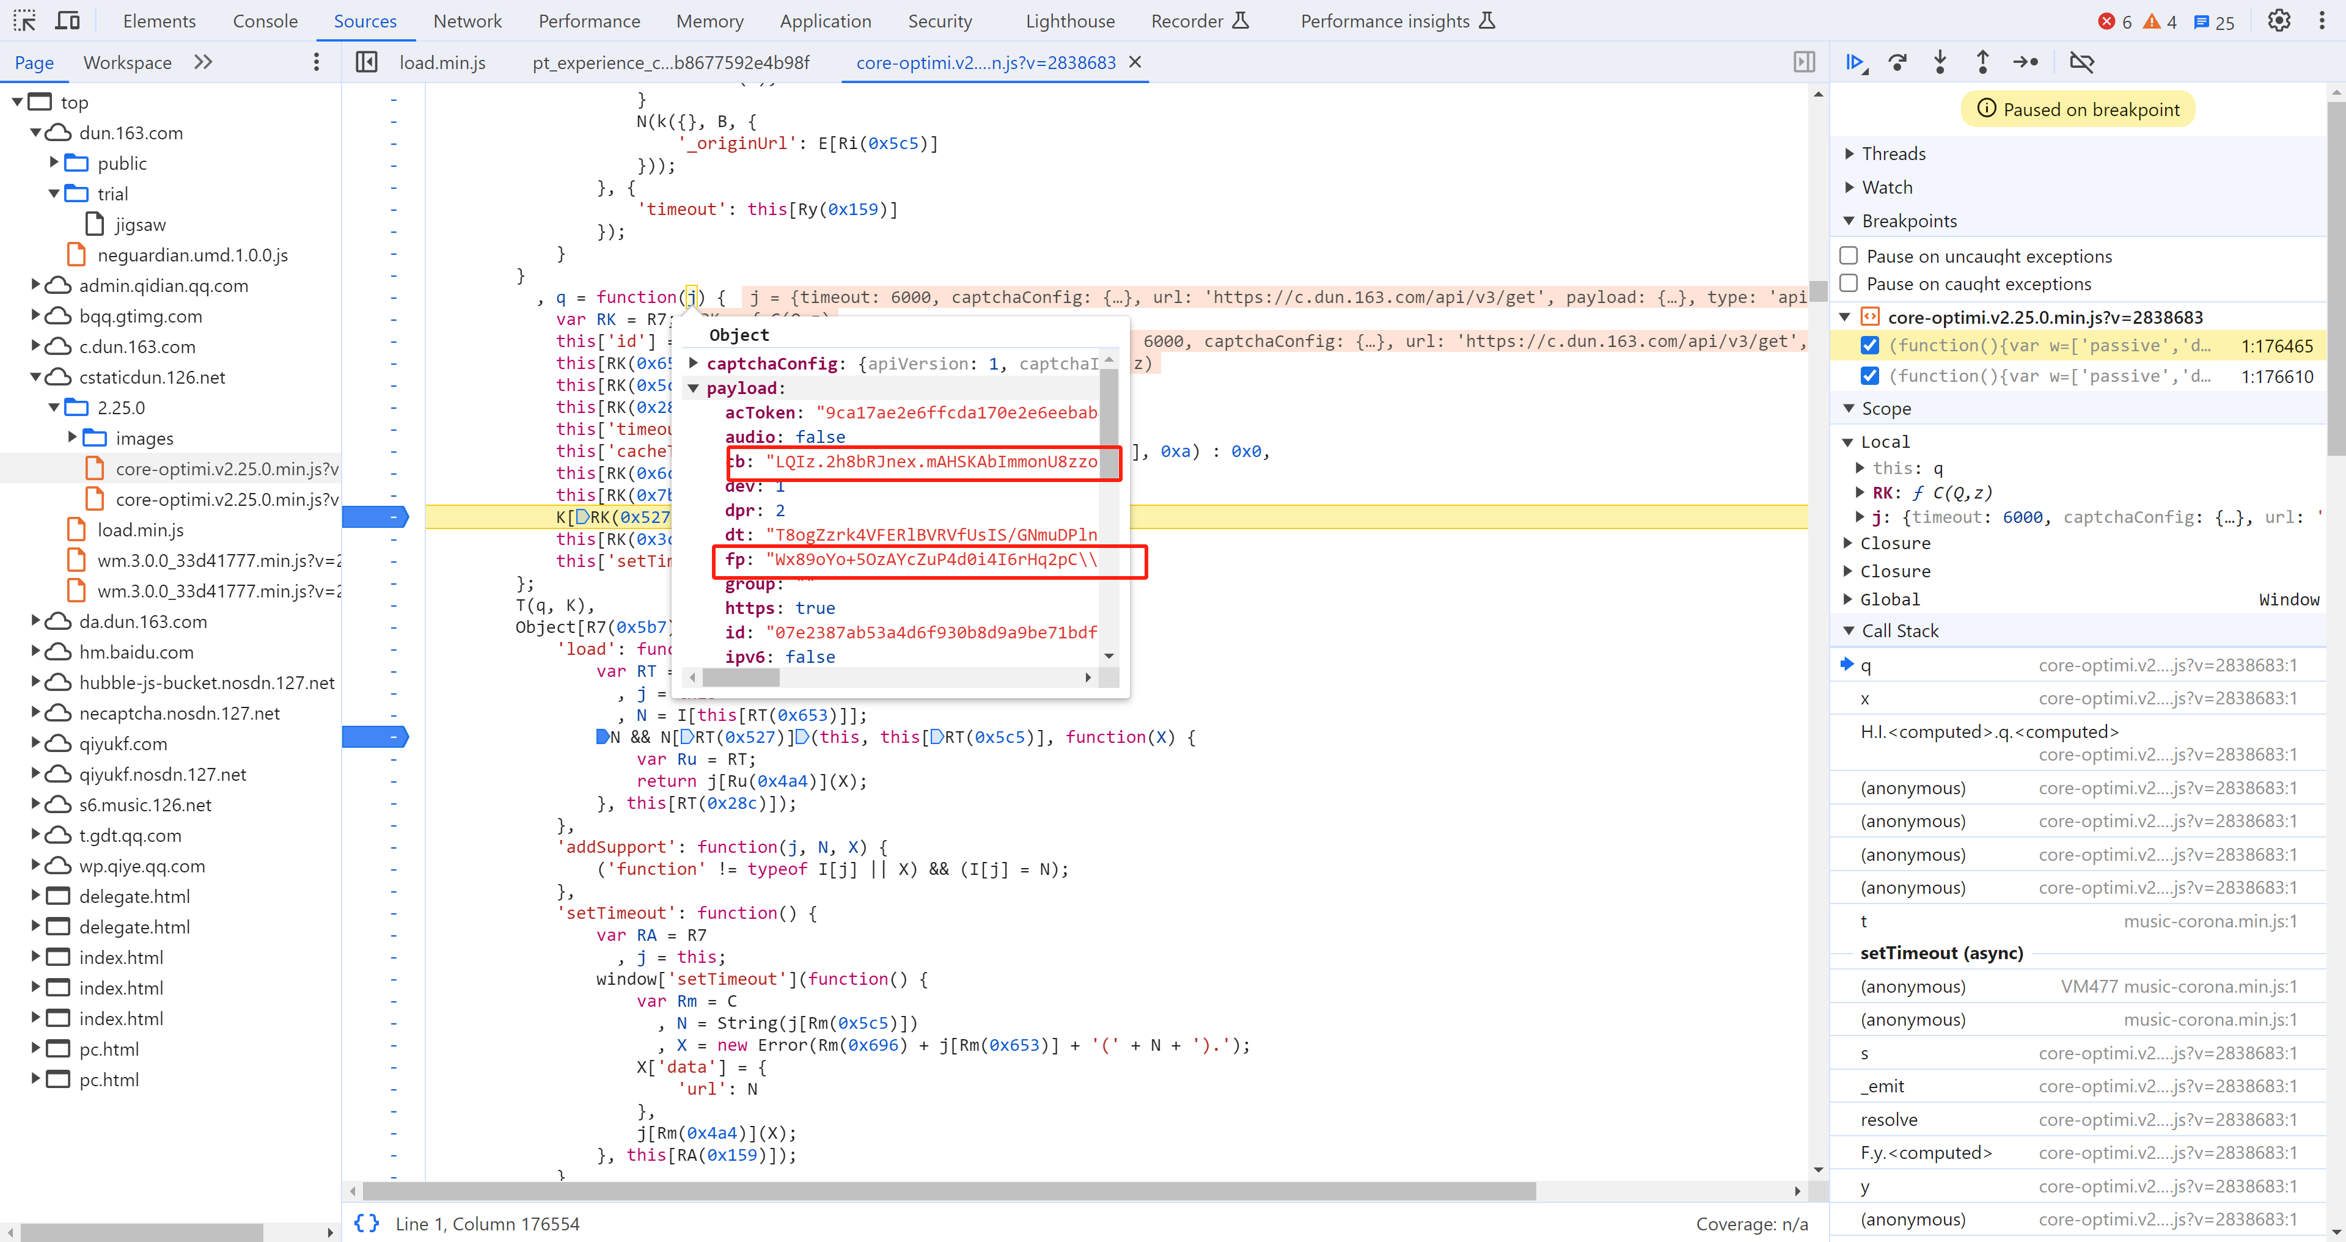
Task: Click the object popup horizontal scrollbar
Action: (741, 676)
